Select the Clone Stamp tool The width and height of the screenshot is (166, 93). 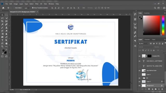6,28
